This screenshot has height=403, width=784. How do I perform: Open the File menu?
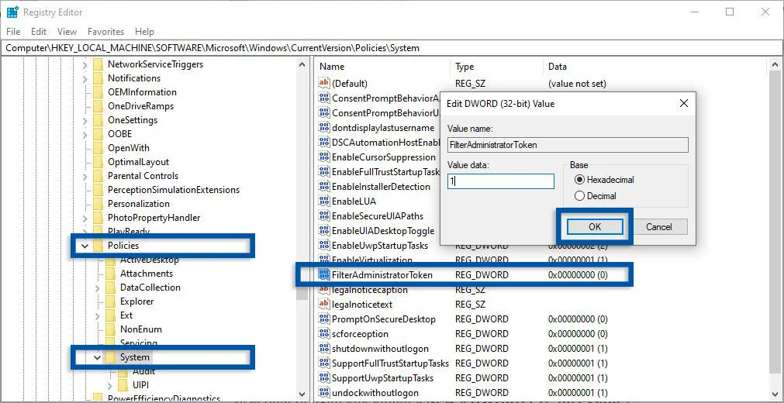(x=13, y=32)
